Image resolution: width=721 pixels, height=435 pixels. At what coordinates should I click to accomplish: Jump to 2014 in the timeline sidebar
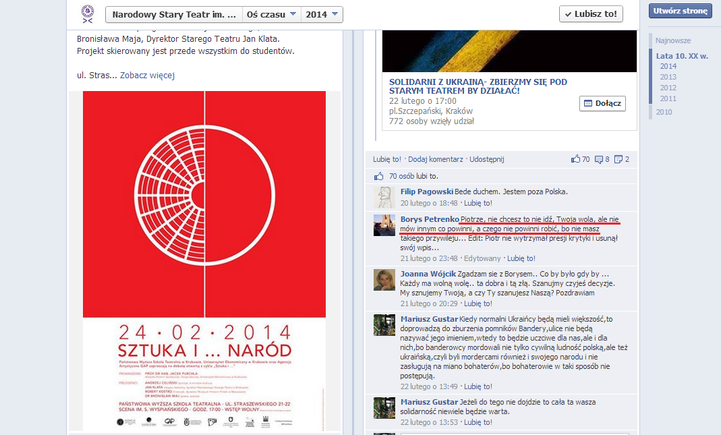(x=668, y=66)
